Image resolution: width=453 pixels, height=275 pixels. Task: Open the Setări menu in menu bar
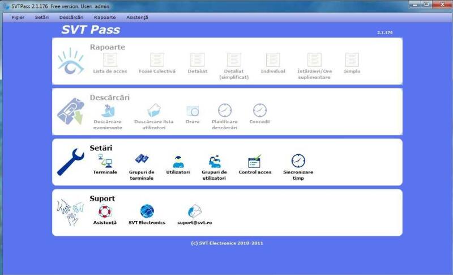(x=42, y=18)
